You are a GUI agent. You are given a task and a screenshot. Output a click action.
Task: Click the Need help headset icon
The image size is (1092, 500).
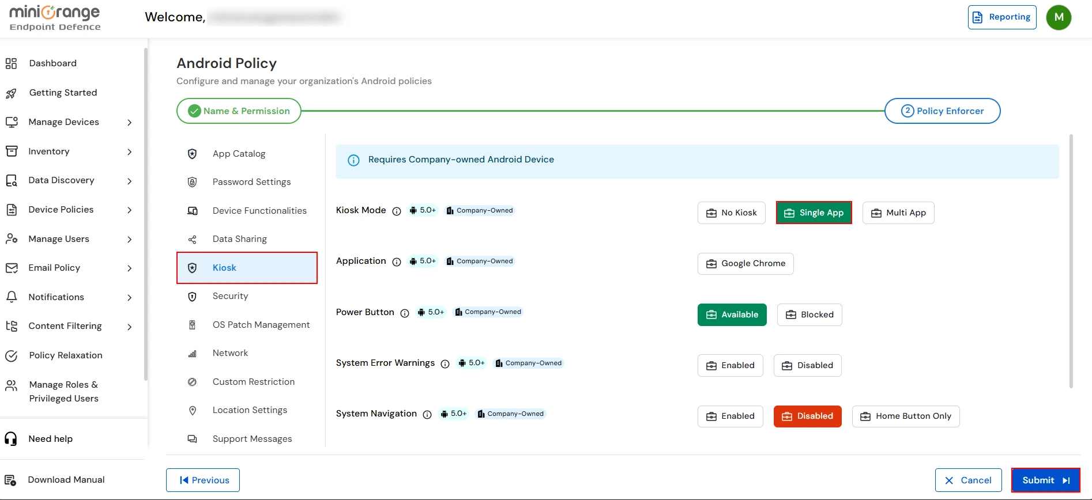(11, 439)
